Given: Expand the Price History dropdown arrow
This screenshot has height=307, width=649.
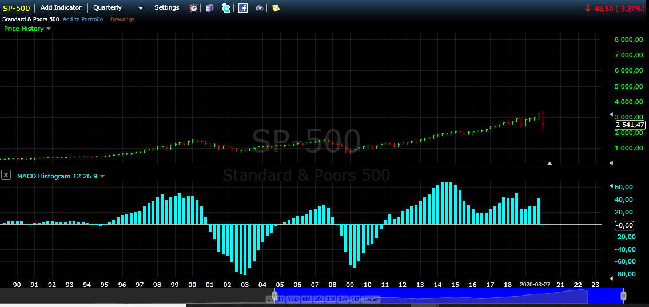Looking at the screenshot, I should coord(49,29).
